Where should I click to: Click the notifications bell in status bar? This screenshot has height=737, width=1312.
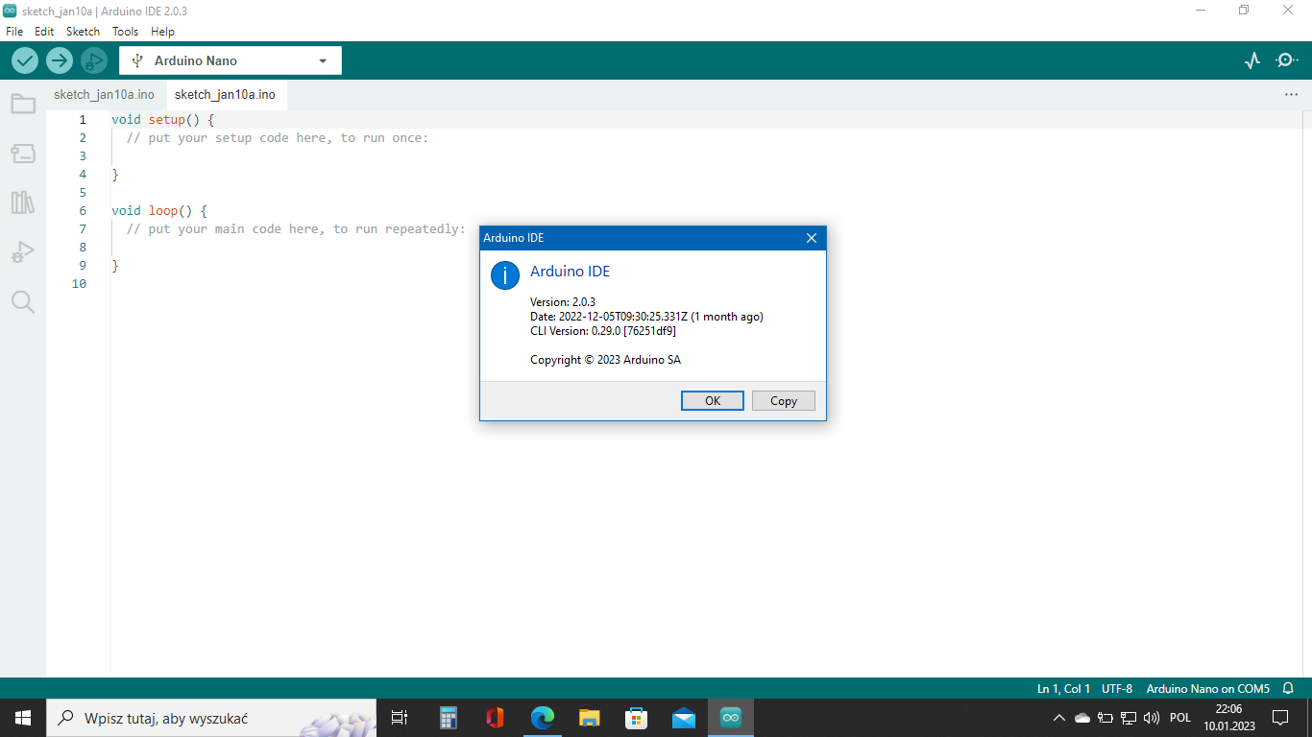click(x=1288, y=689)
